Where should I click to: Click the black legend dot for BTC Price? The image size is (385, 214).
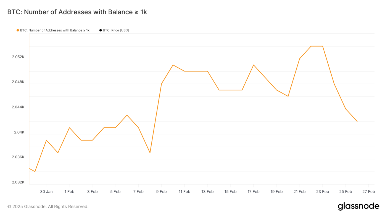point(101,30)
